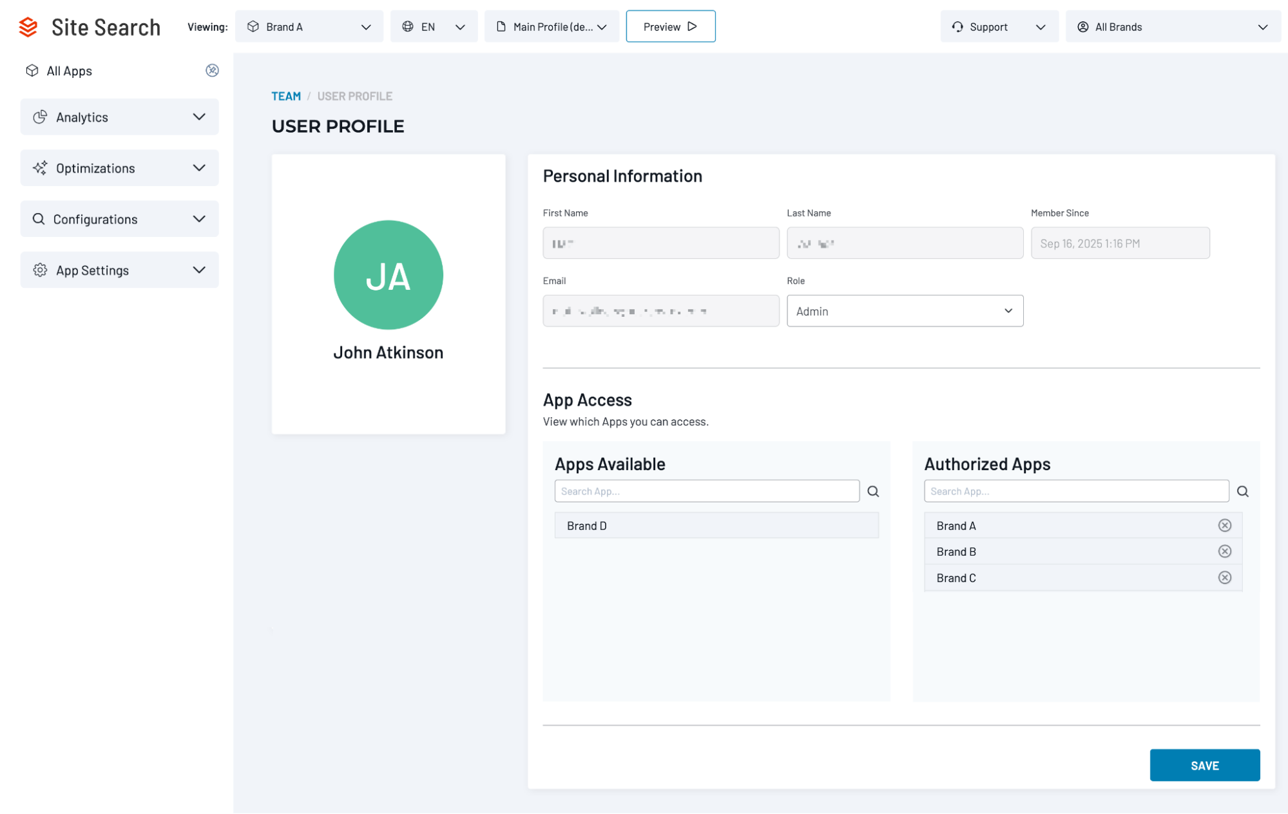Click the Analytics pie chart icon
The width and height of the screenshot is (1288, 814).
pos(40,117)
